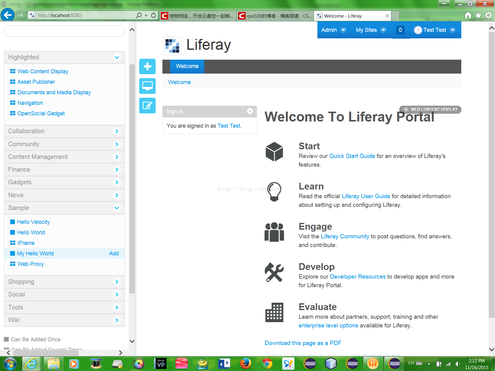
Task: Open the Quick Start Guide link
Action: [x=352, y=156]
